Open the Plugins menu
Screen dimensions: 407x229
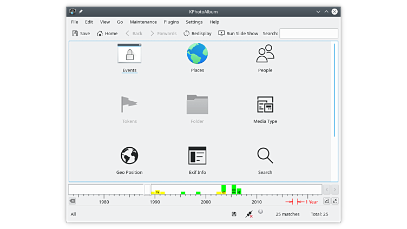tap(171, 22)
